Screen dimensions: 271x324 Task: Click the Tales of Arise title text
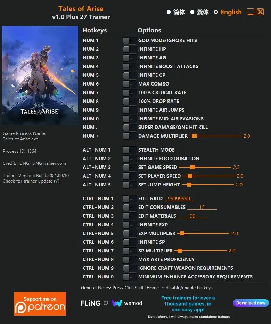point(81,9)
